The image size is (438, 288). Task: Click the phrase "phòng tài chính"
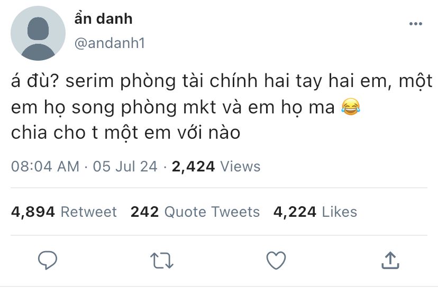pos(189,81)
